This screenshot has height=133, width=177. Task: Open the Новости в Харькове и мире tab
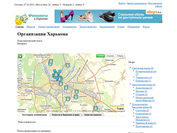point(65,115)
